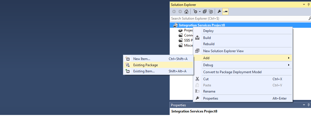Open Solution Explorer window position dropdown

tap(304, 5)
